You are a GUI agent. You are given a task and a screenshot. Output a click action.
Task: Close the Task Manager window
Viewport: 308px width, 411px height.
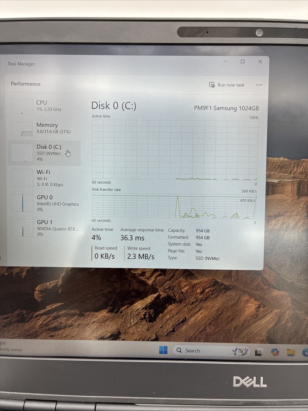point(260,61)
